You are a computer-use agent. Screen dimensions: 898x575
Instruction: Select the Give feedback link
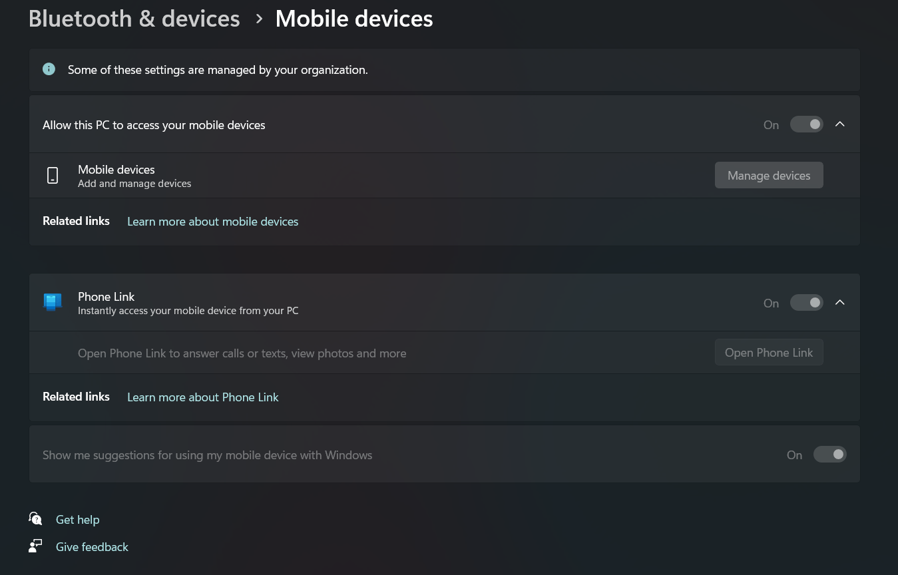(x=92, y=546)
